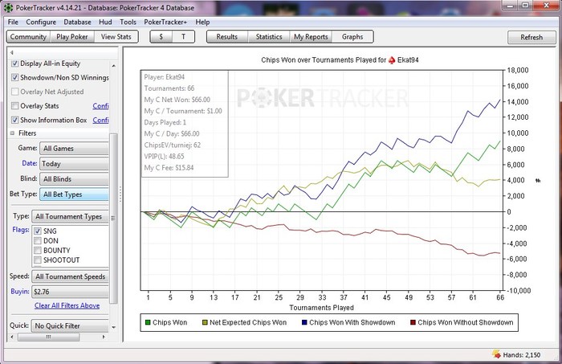Click the green Chips Won legend swatch
The width and height of the screenshot is (562, 364).
(x=147, y=322)
